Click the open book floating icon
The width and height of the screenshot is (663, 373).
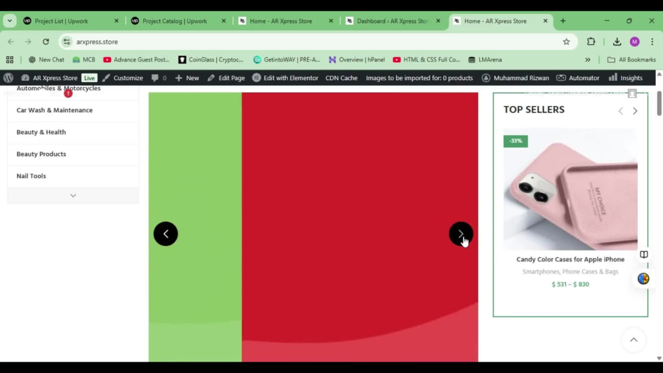point(644,254)
